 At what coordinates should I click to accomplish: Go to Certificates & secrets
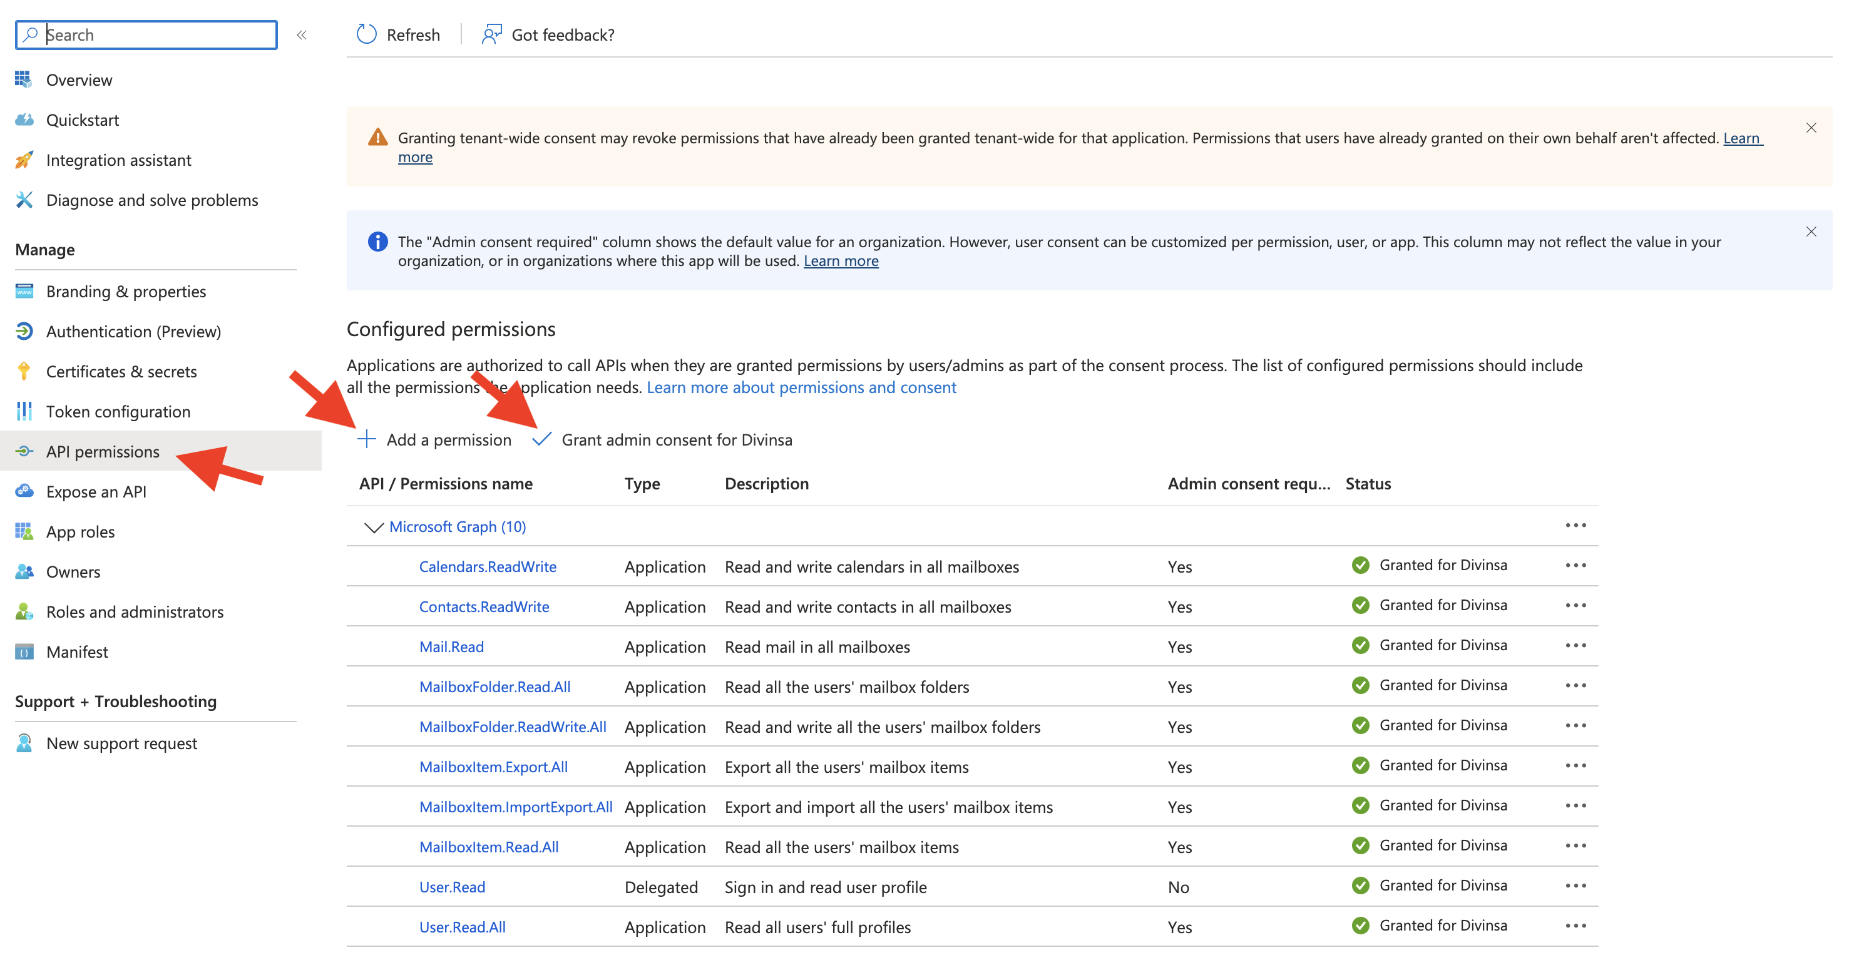coord(121,372)
